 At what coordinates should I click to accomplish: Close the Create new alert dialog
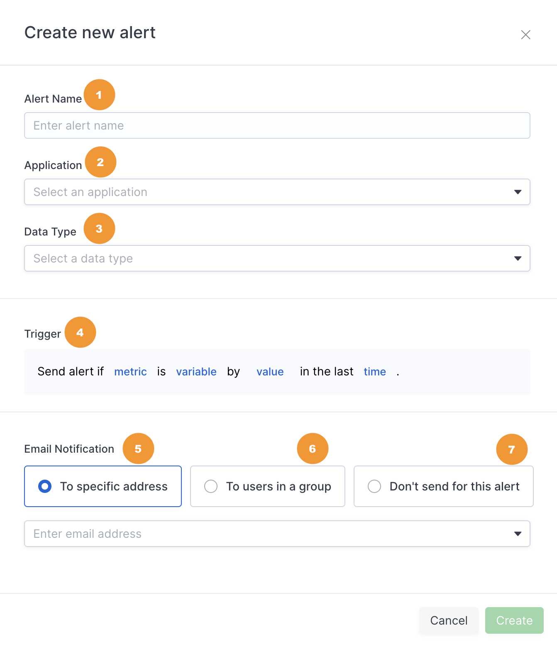pos(525,34)
